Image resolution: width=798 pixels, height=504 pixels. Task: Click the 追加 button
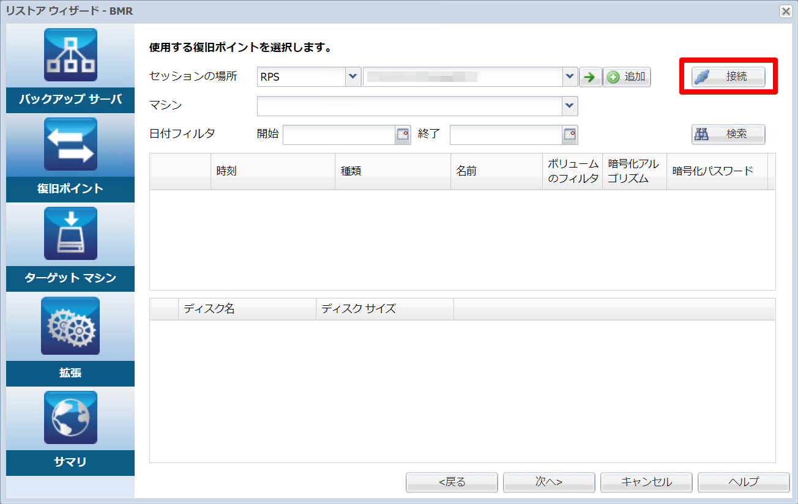627,77
